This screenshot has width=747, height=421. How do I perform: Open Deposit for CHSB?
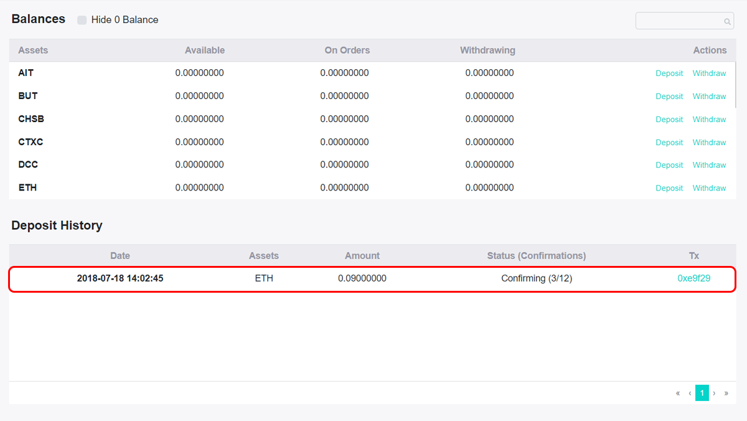[x=669, y=120]
